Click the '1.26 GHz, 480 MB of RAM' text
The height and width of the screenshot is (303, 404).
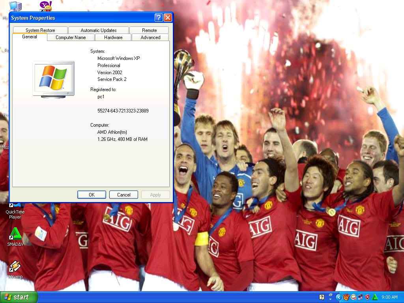click(x=122, y=139)
